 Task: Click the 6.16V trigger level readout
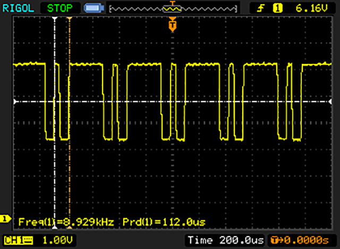tap(312, 9)
